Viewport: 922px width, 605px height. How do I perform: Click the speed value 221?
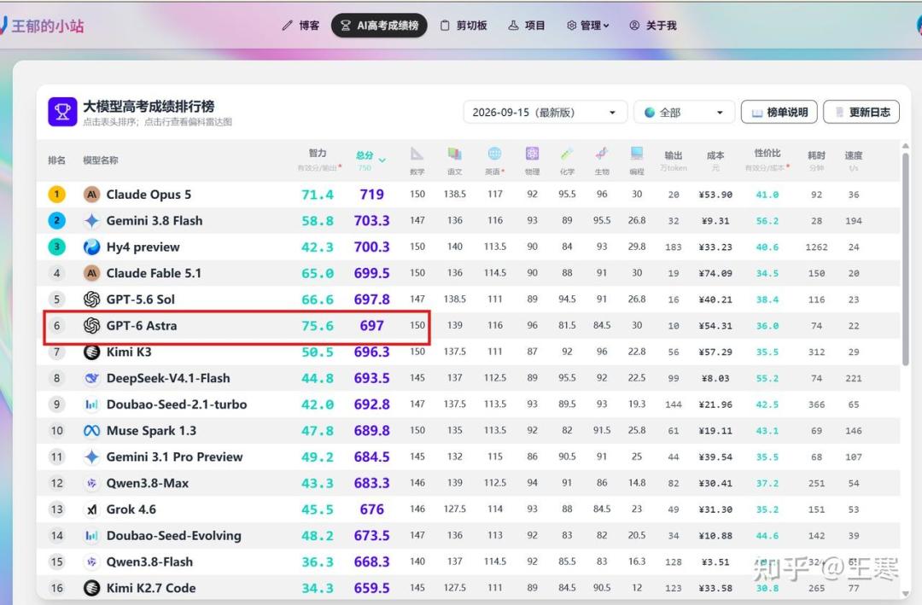(x=853, y=379)
